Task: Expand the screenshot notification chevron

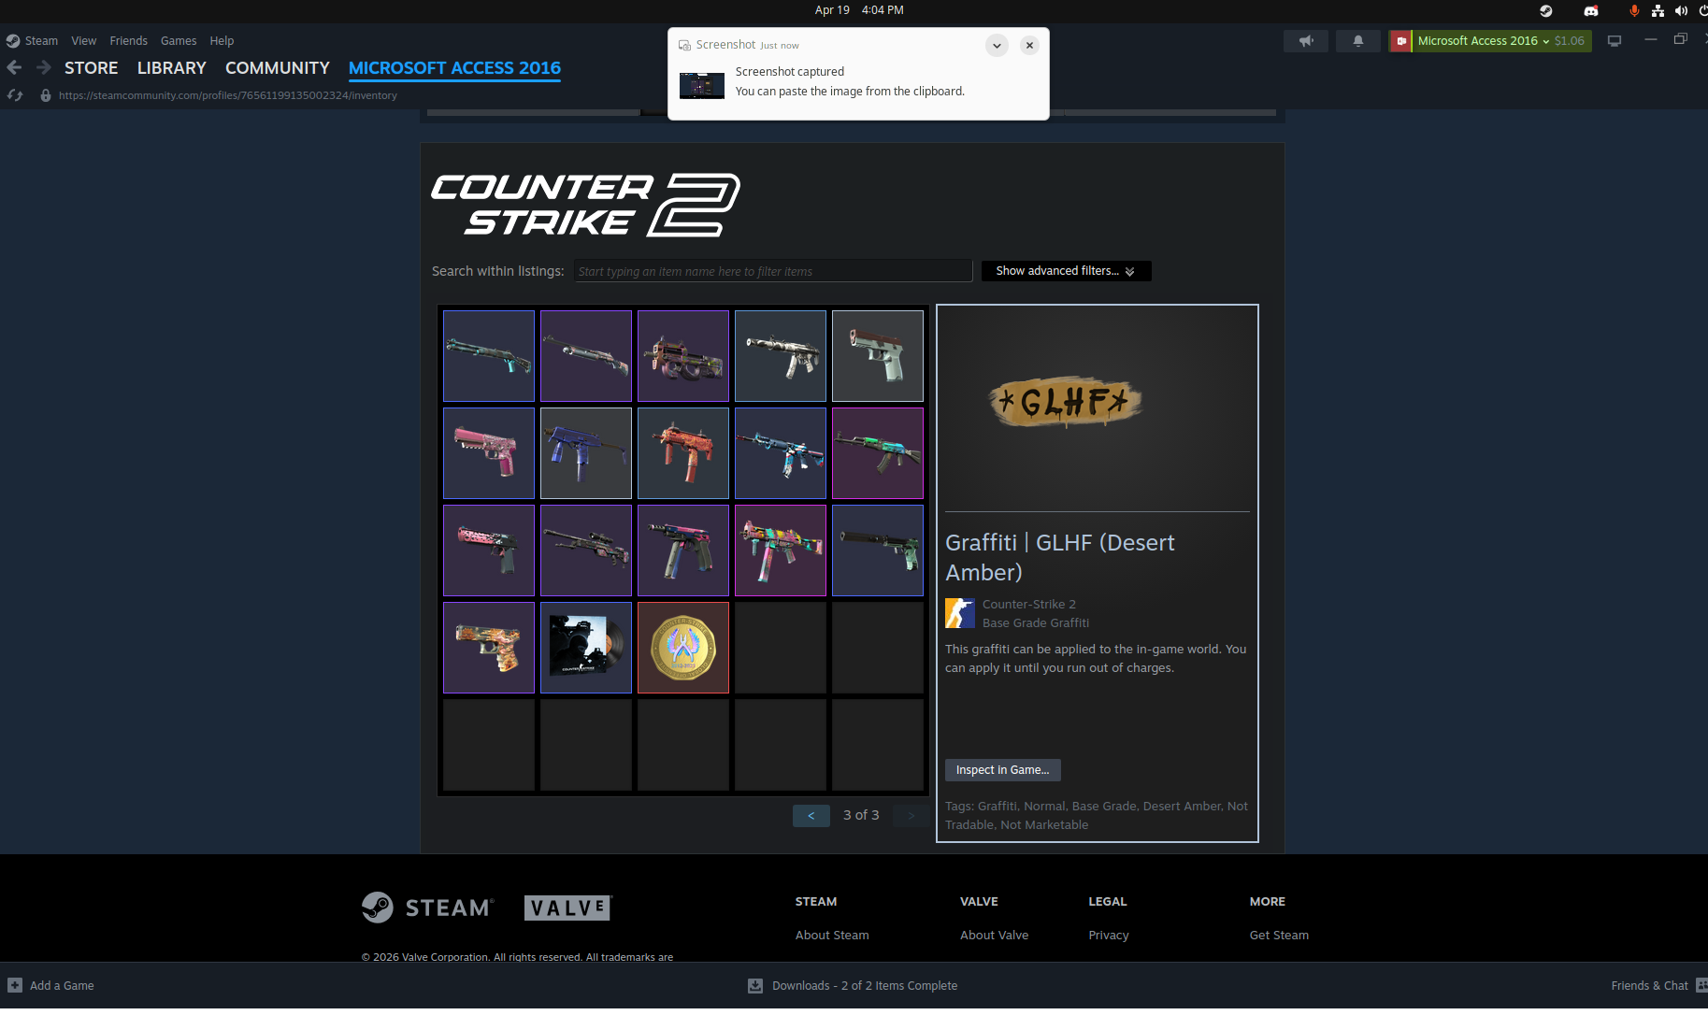Action: tap(997, 45)
